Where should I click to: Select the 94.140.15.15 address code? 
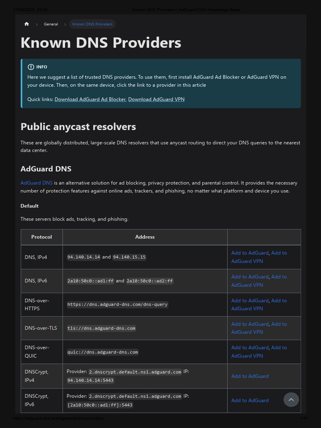pyautogui.click(x=130, y=257)
